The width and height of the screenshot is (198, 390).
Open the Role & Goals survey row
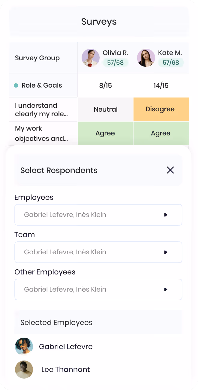[99, 85]
